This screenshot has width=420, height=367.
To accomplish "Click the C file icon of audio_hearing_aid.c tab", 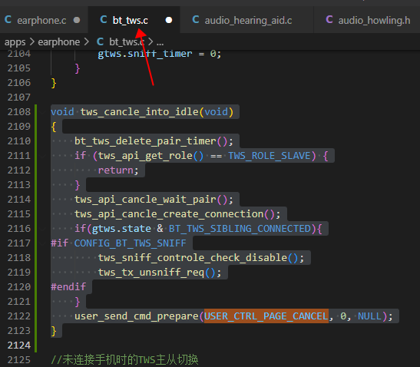I will click(196, 20).
